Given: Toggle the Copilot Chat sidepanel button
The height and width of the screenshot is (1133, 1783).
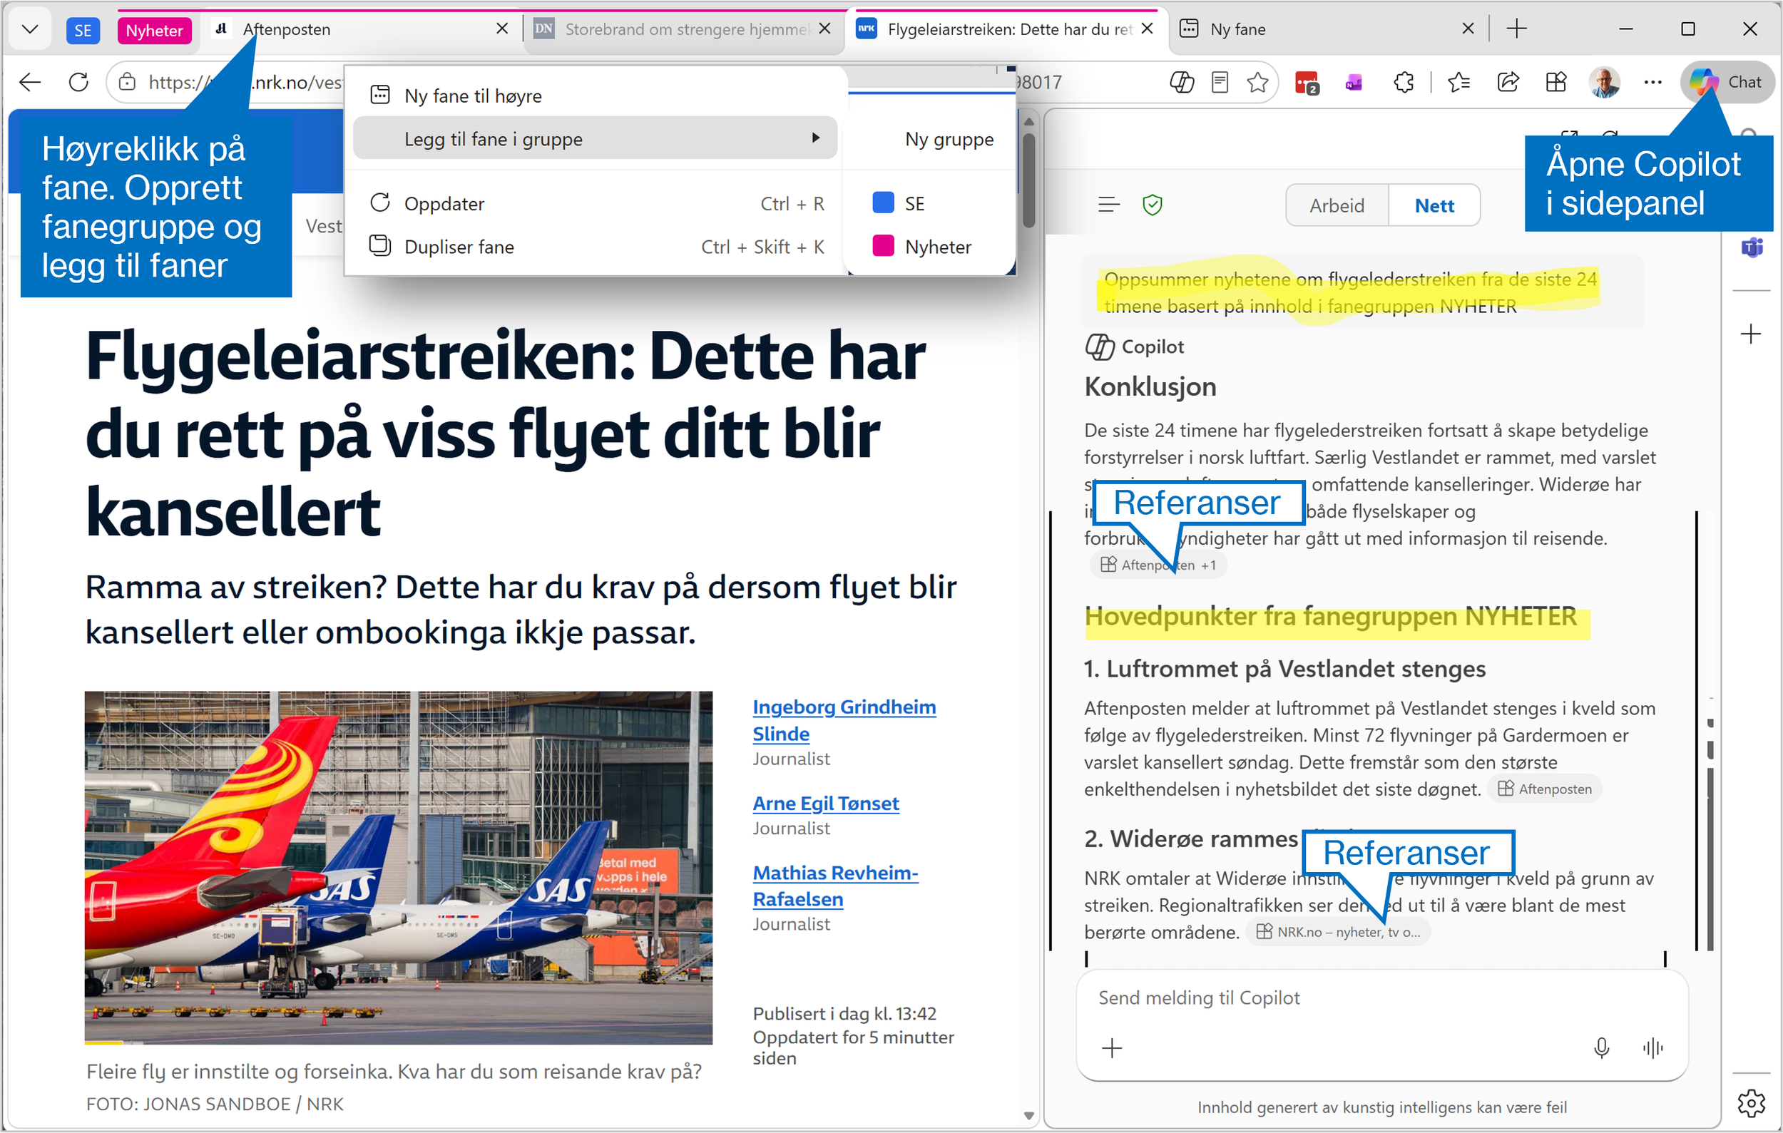Looking at the screenshot, I should 1727,82.
